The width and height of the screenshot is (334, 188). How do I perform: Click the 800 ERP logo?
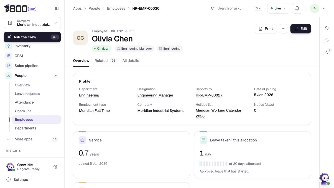(20, 8)
